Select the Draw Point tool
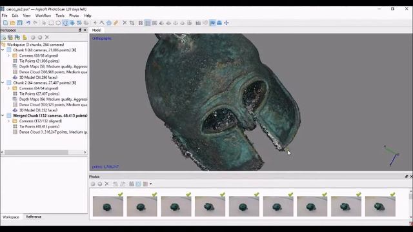The width and height of the screenshot is (413, 232). pos(95,23)
